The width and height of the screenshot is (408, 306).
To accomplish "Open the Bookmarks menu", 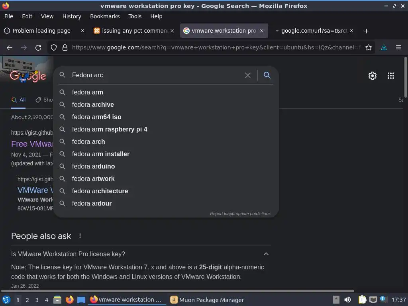I will 105,16.
